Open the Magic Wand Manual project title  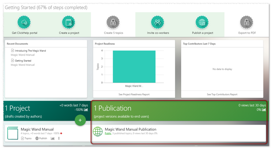point(37,129)
